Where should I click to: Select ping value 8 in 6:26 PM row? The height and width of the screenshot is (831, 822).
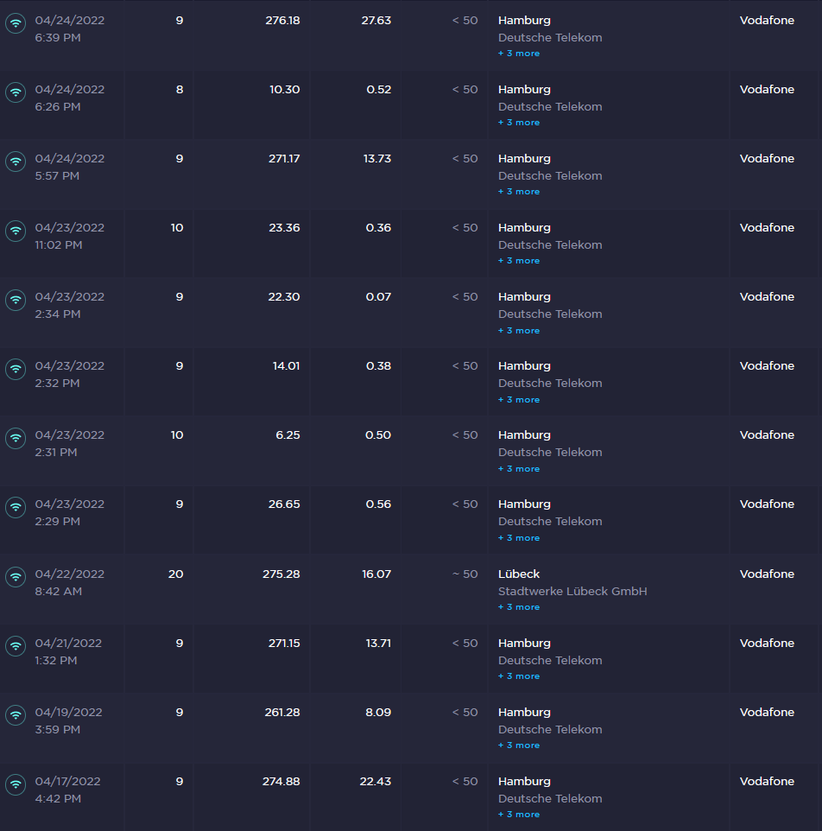[180, 90]
